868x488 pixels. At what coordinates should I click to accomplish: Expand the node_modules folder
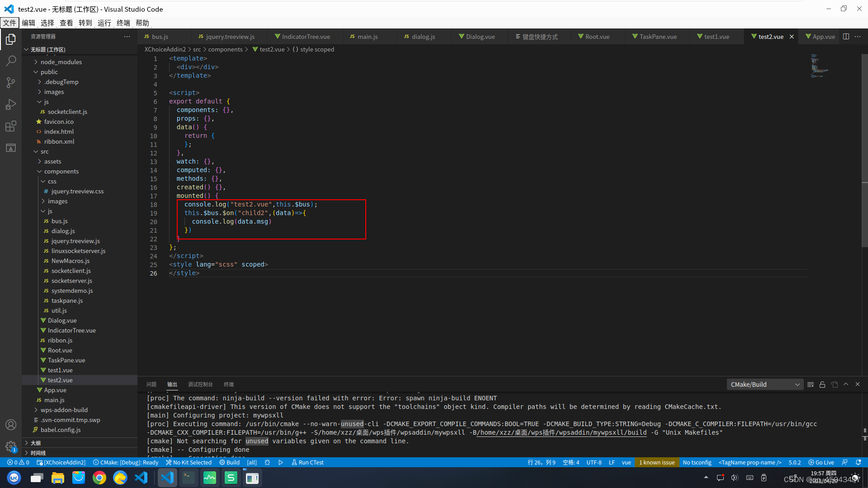coord(61,62)
